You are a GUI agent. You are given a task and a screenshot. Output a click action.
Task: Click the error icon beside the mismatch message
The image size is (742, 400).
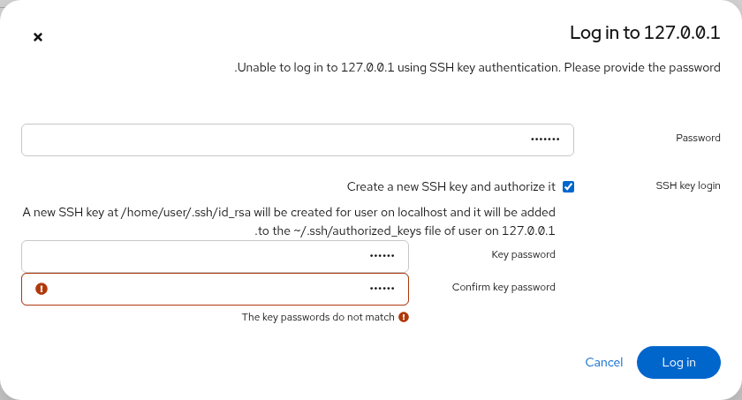click(403, 317)
